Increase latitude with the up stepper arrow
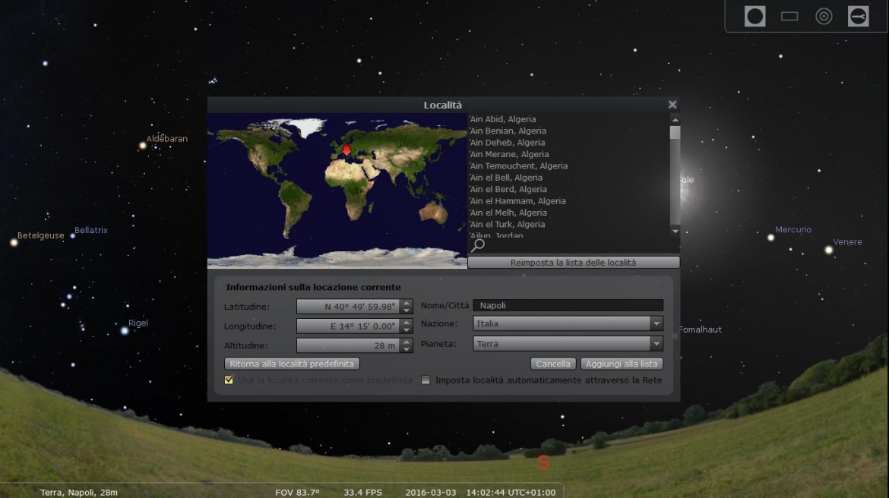Screen dimensions: 889x498 pos(407,303)
